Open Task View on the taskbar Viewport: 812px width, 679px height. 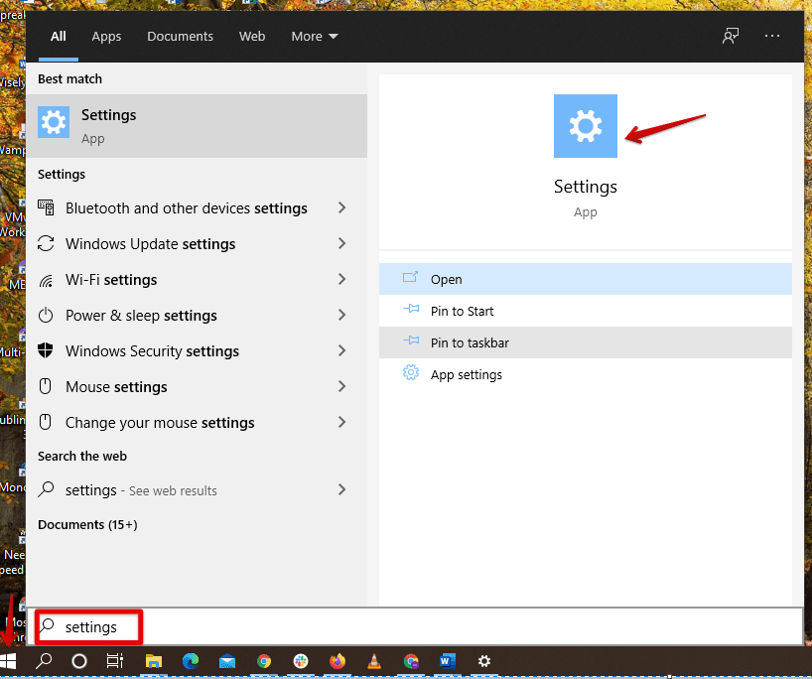115,661
